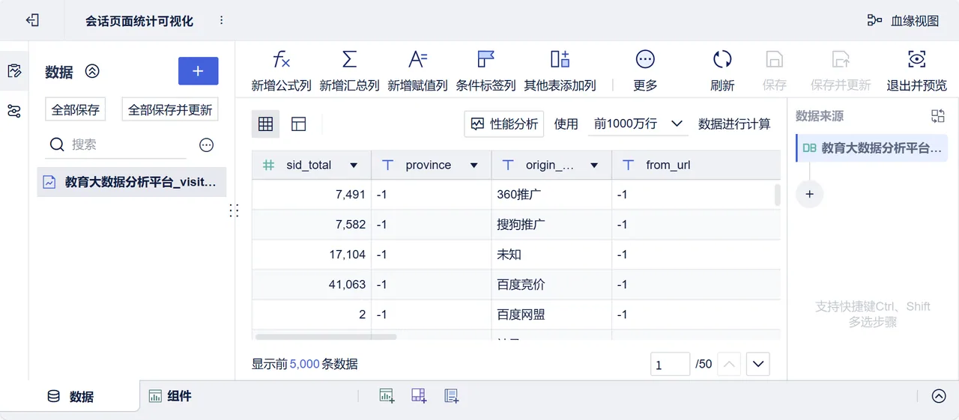
Task: Select cell 搜狗推广
Action: (x=551, y=225)
